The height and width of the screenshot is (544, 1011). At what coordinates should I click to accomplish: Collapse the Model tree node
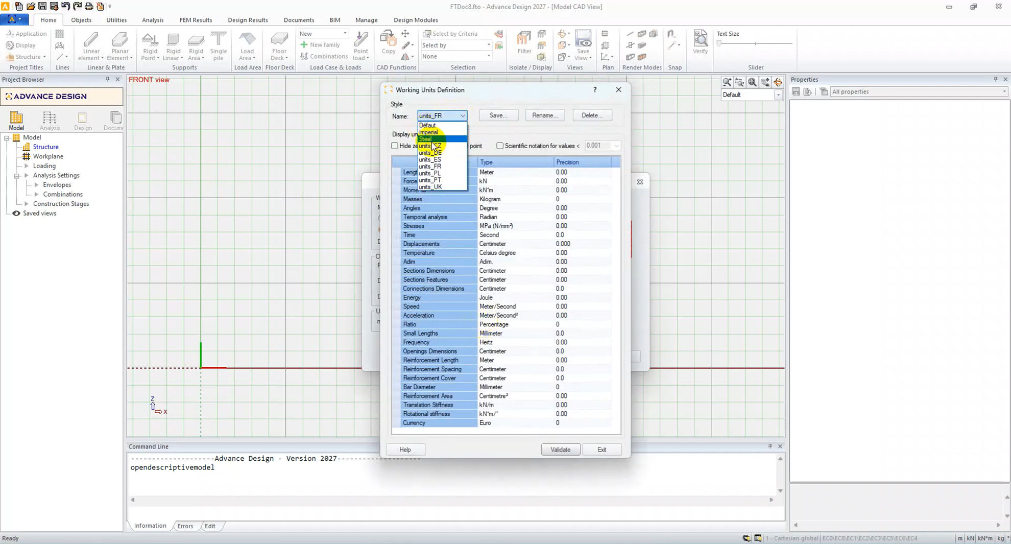click(7, 137)
